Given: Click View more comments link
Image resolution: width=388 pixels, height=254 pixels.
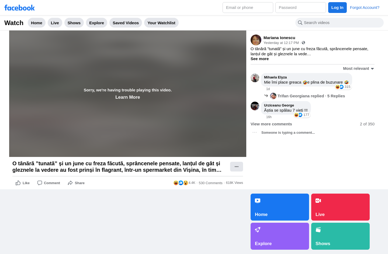Looking at the screenshot, I should pyautogui.click(x=271, y=124).
